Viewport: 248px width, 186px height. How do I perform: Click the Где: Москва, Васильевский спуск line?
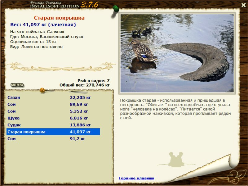pos(47,37)
